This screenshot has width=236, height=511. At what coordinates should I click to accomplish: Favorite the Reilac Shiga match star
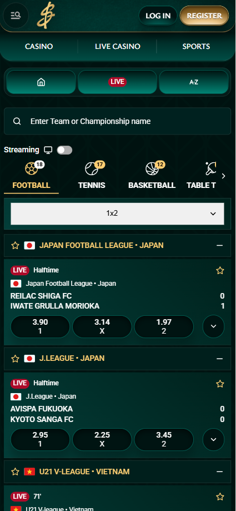coord(220,270)
